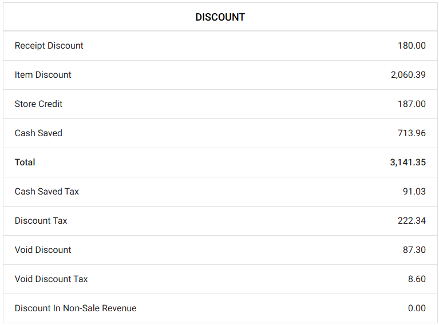439x325 pixels.
Task: Select the Discount Tax label
Action: [x=41, y=221]
